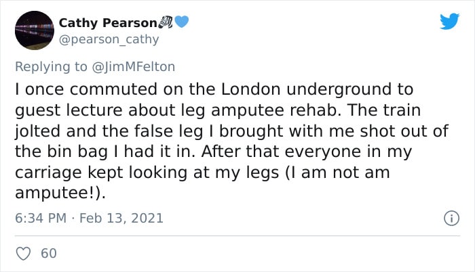Click the 'Replying to' label
Screen dimensions: 475x272
(51, 67)
